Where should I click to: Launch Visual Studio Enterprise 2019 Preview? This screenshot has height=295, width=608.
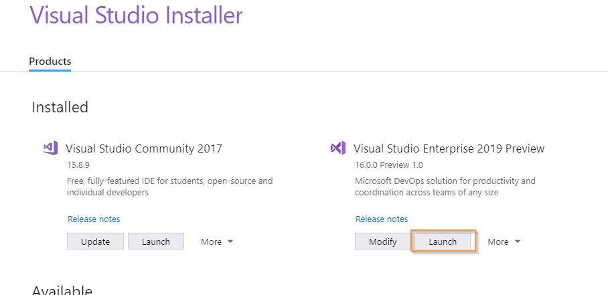coord(443,241)
